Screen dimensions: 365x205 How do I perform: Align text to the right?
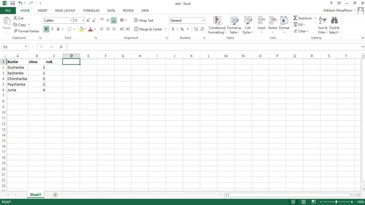click(113, 29)
